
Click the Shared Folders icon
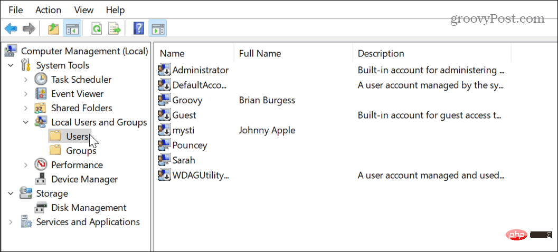tap(41, 108)
